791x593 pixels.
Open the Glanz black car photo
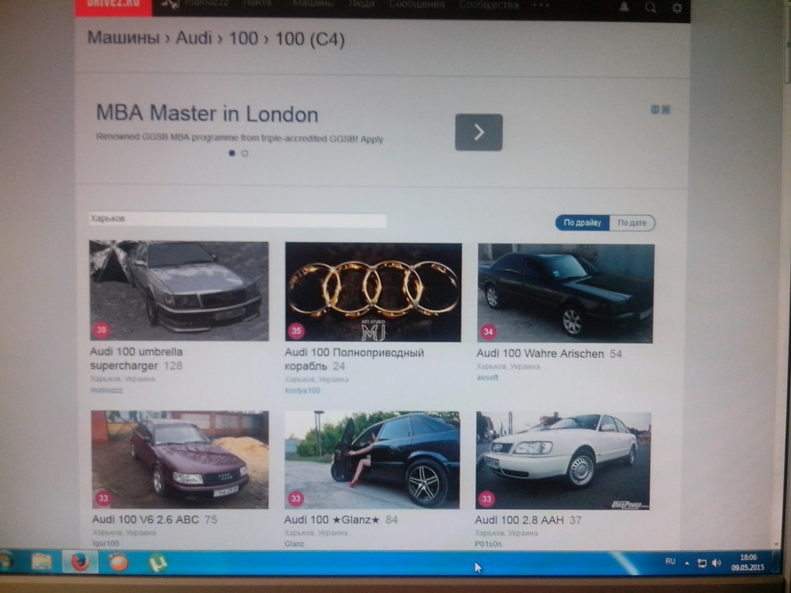(x=372, y=460)
